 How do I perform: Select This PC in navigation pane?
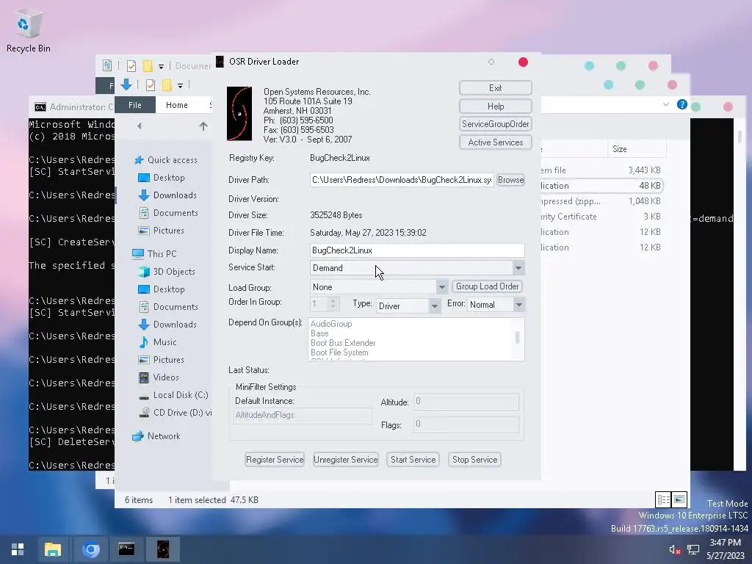point(154,253)
